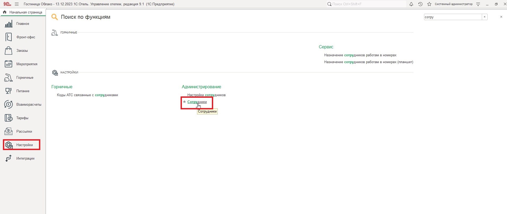Click the Взаиморасчеты section label
Screen dimensions: 507x214
(29, 105)
